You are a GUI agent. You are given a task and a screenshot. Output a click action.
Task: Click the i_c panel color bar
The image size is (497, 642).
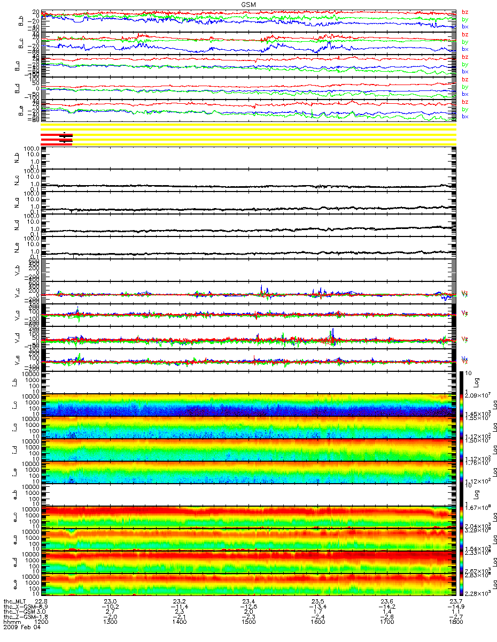462,405
